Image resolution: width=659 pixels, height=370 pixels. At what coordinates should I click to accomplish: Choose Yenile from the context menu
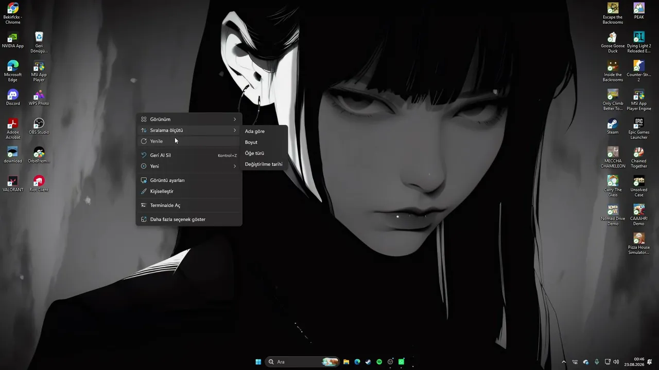click(x=189, y=141)
